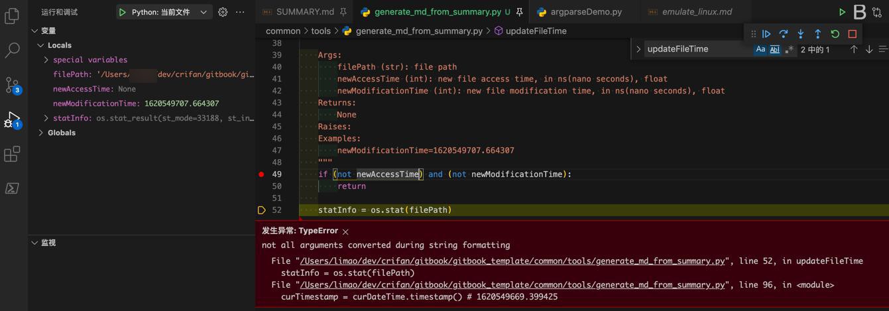Open the Source Control view
Image resolution: width=889 pixels, height=311 pixels.
(12, 85)
